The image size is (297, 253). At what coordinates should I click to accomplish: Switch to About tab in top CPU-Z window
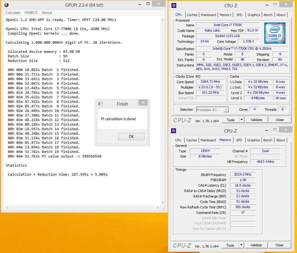click(281, 15)
